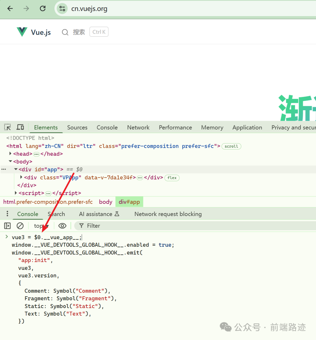This screenshot has height=340, width=316.
Task: Switch to the Application tab
Action: coord(247,127)
